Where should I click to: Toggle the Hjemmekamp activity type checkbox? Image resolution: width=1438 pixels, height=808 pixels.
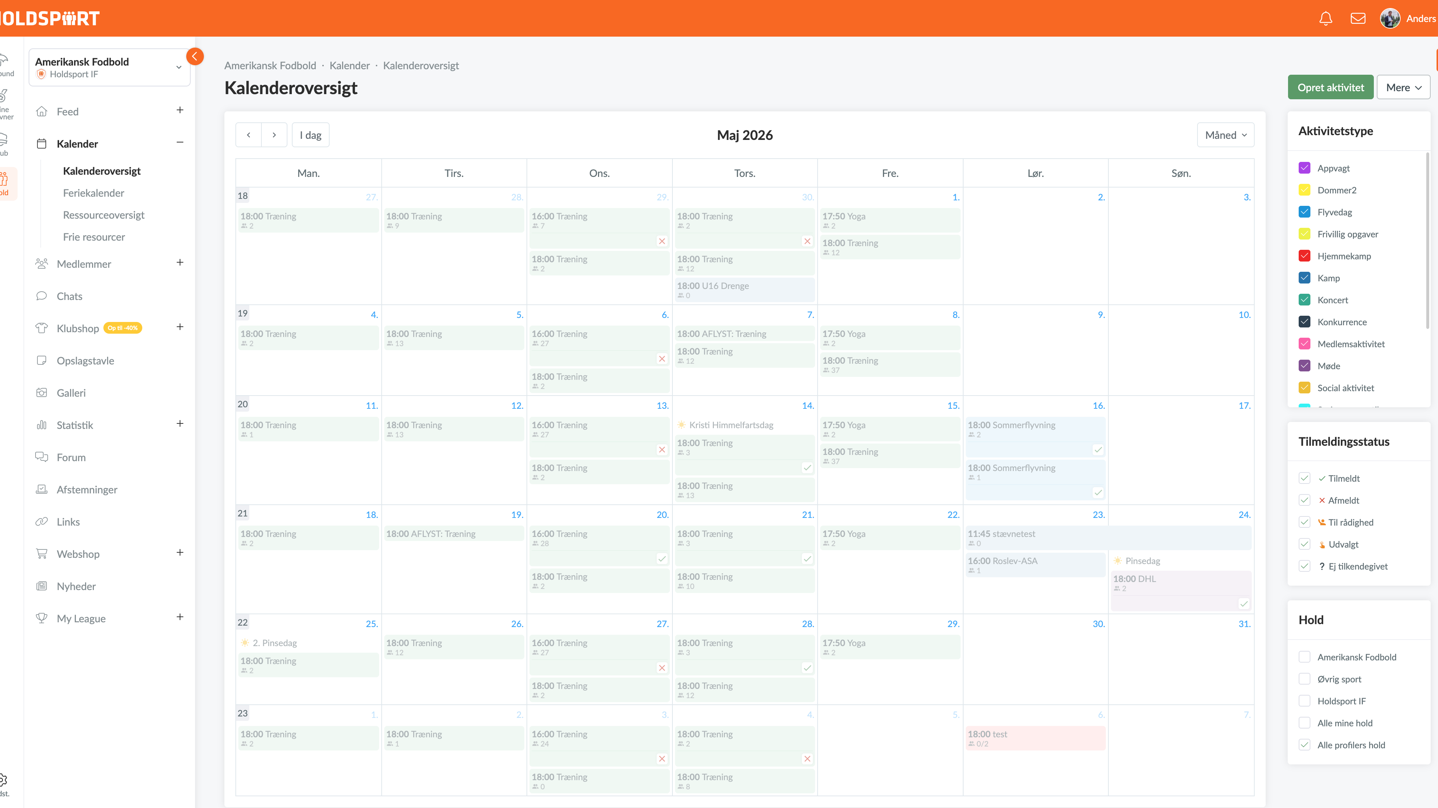point(1305,256)
